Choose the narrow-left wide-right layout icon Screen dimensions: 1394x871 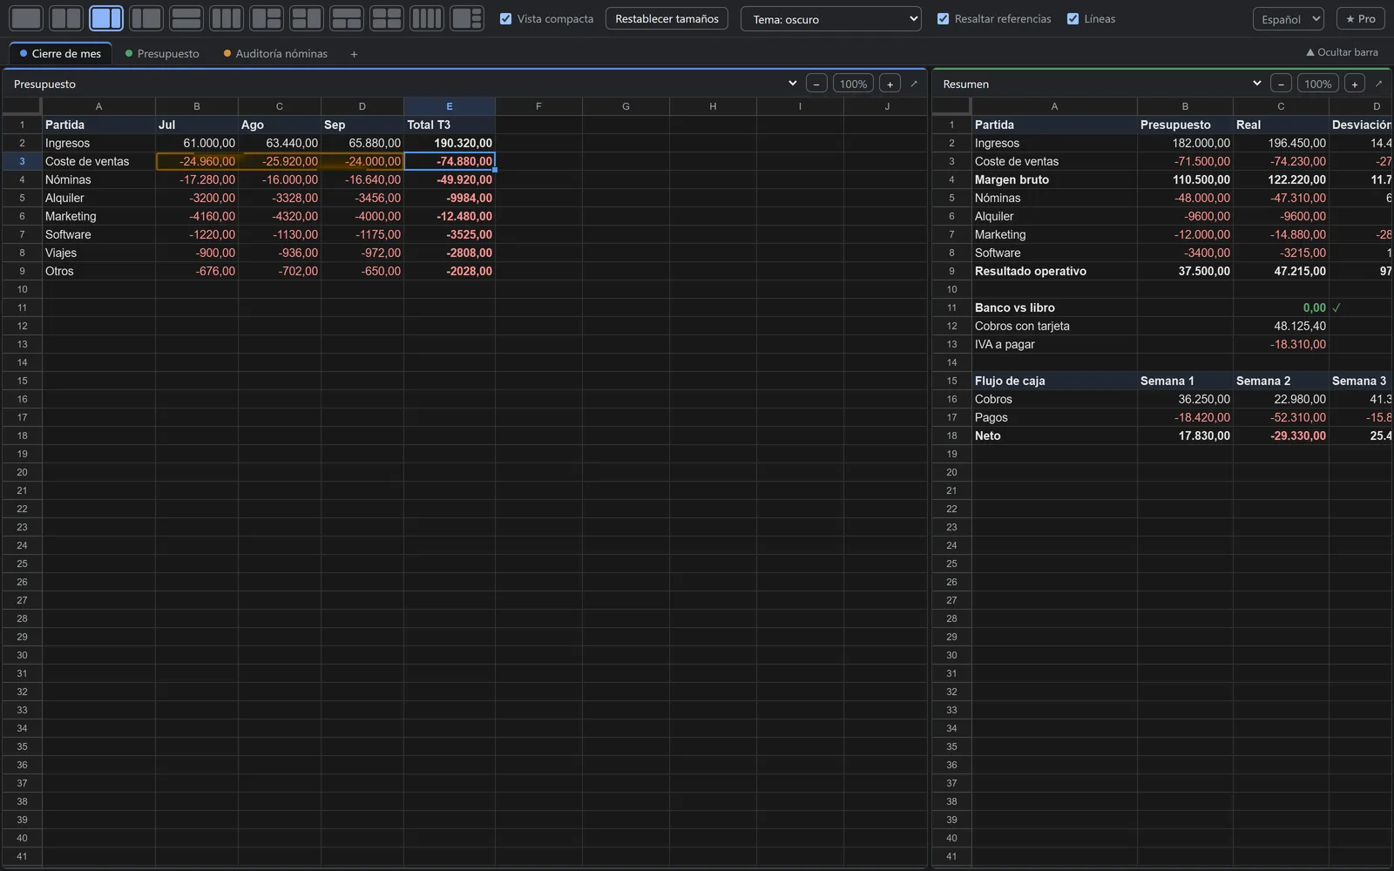point(146,18)
